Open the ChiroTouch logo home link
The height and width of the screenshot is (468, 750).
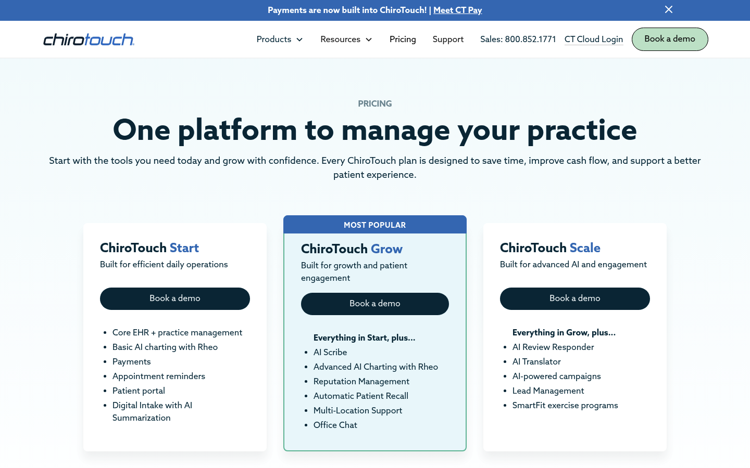(x=89, y=40)
